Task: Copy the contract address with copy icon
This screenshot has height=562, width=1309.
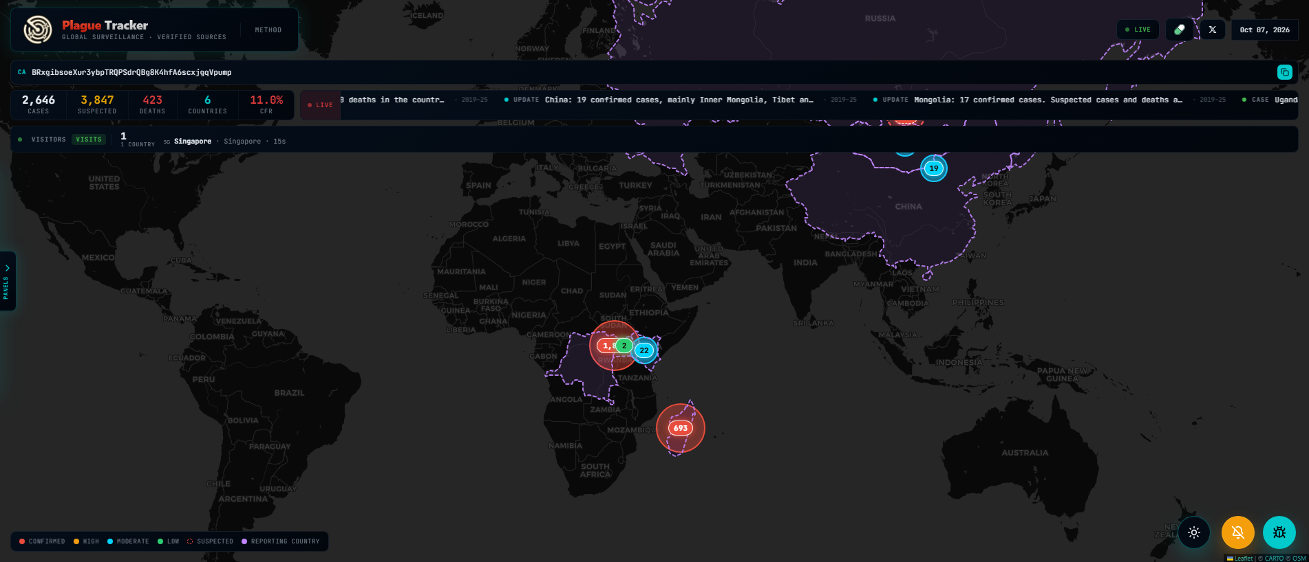Action: click(x=1284, y=72)
